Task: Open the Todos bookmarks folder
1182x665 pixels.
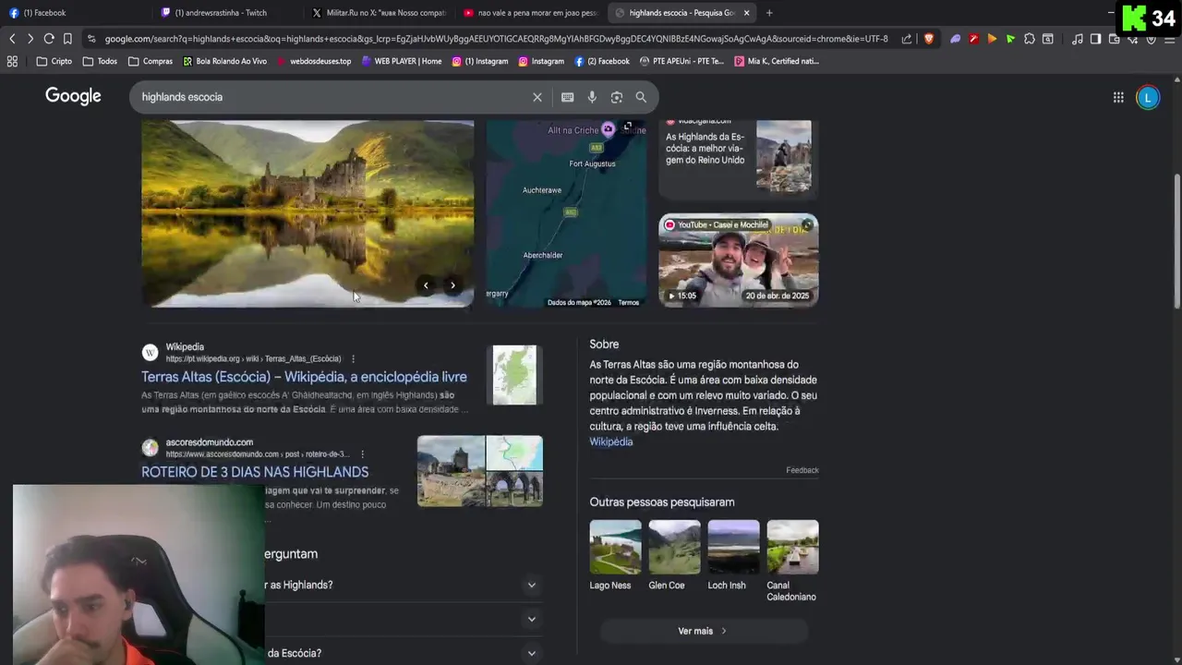Action: tap(100, 61)
